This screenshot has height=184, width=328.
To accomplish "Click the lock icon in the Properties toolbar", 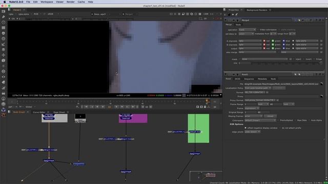I will click(x=229, y=15).
